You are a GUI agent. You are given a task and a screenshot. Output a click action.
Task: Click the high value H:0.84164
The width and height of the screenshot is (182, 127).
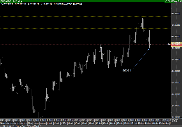20,4
